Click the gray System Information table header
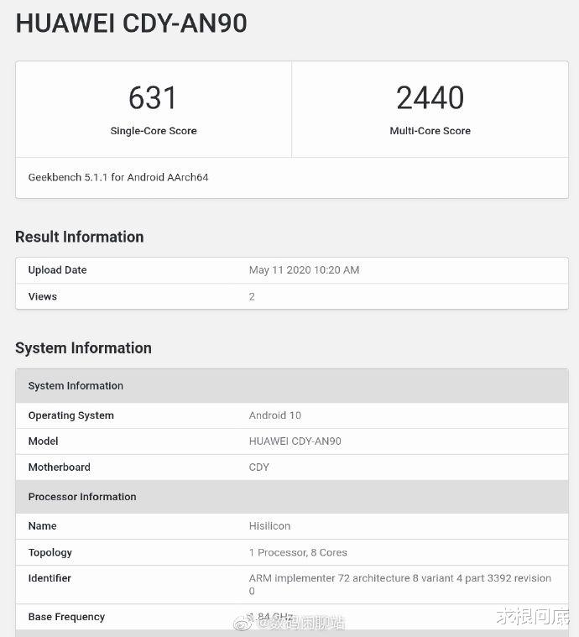 tap(292, 386)
